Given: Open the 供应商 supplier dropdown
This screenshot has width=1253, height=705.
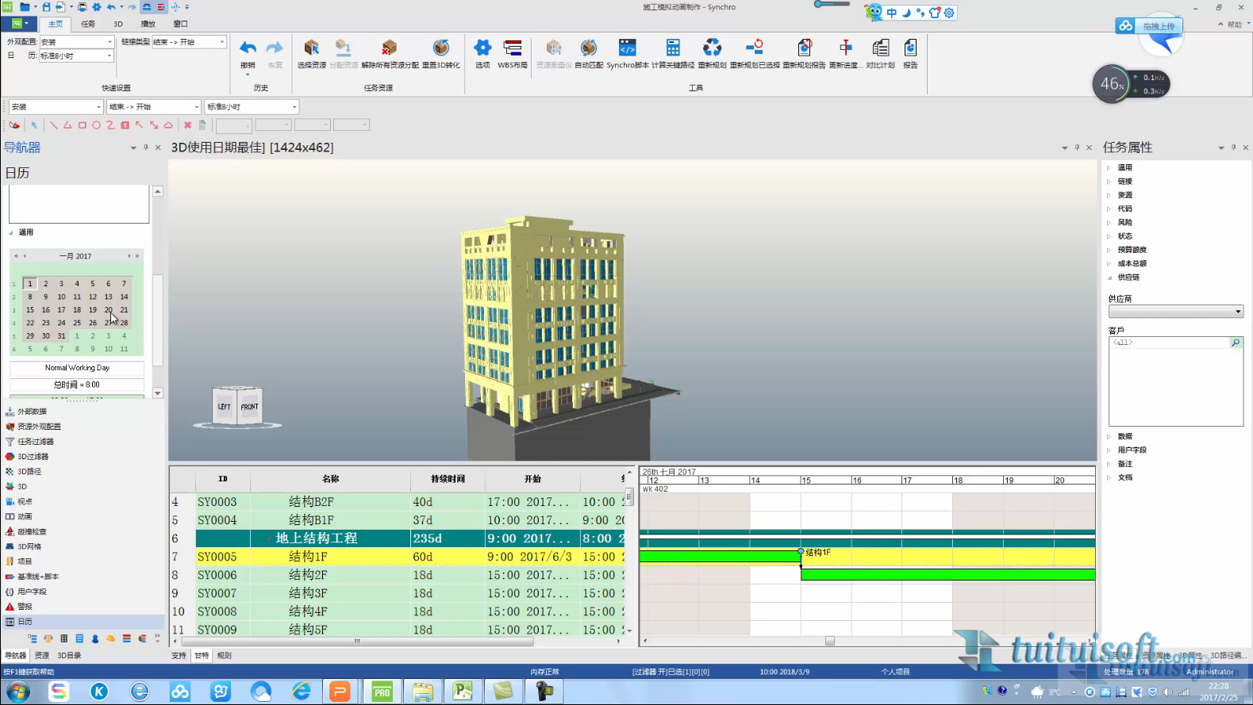Looking at the screenshot, I should [1175, 312].
